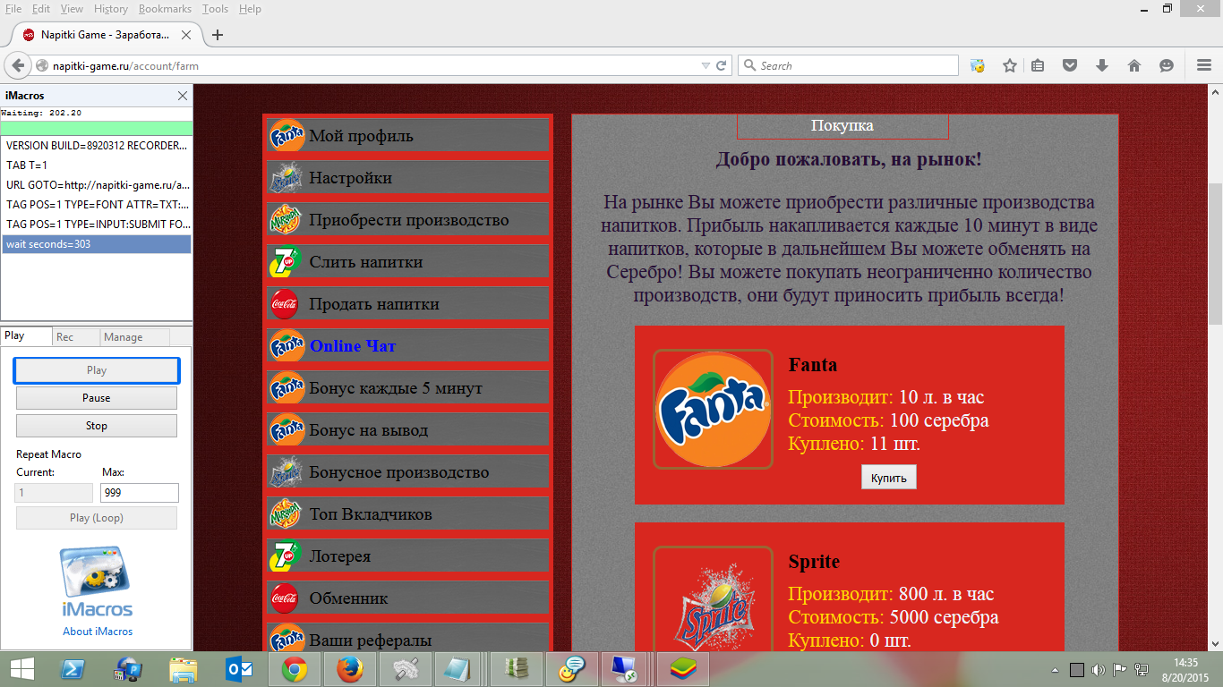The height and width of the screenshot is (687, 1223).
Task: Launch PowerShell from the taskbar
Action: pos(72,668)
